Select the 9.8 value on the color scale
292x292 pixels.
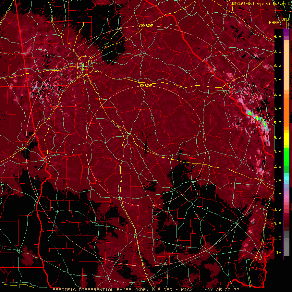point(277,36)
